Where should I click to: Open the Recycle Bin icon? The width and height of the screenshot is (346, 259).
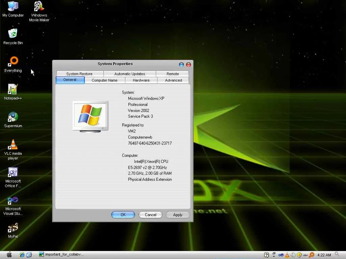click(x=13, y=36)
